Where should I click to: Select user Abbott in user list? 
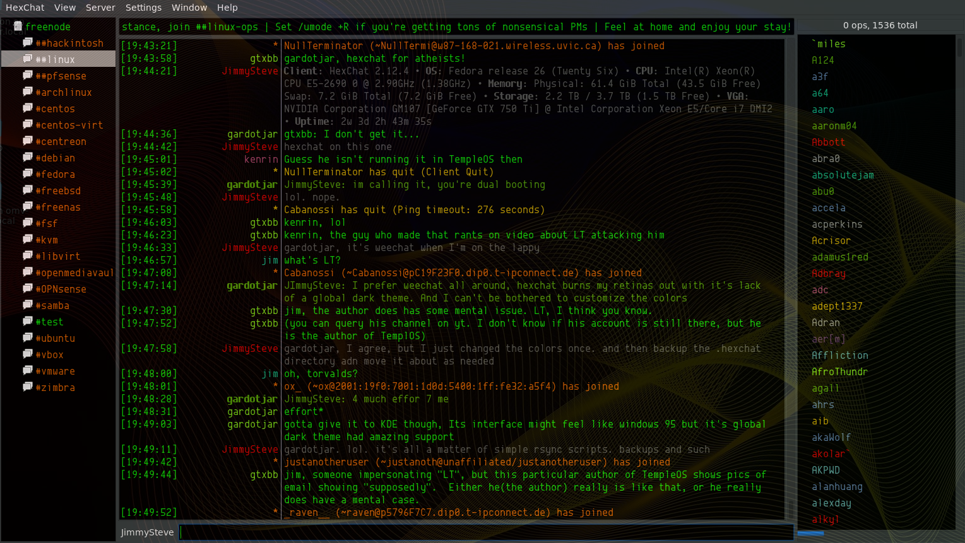829,142
